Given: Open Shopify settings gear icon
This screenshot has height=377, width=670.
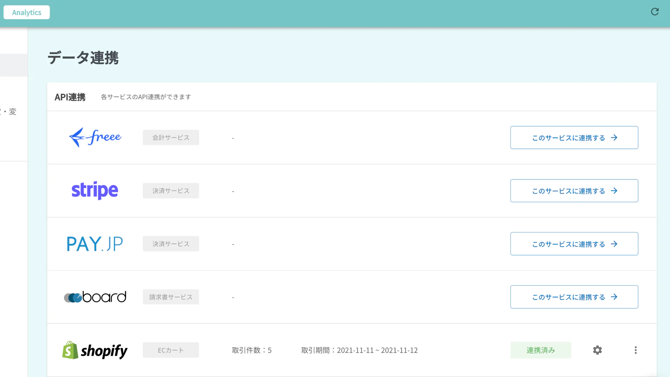Looking at the screenshot, I should pos(598,350).
